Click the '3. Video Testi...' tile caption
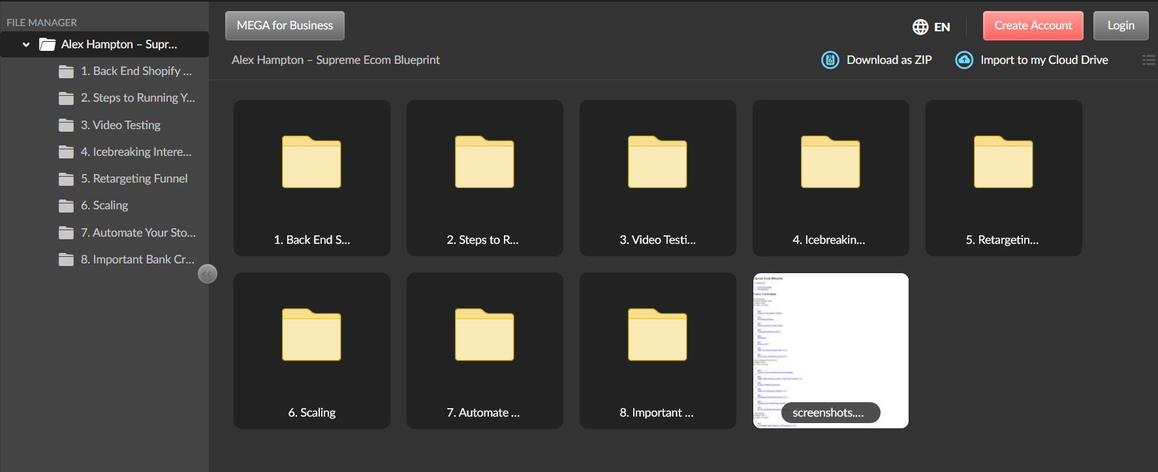This screenshot has height=472, width=1158. (x=658, y=240)
